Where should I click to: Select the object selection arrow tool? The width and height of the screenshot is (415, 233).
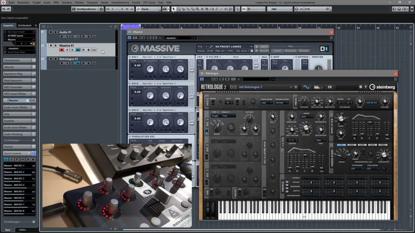[173, 9]
